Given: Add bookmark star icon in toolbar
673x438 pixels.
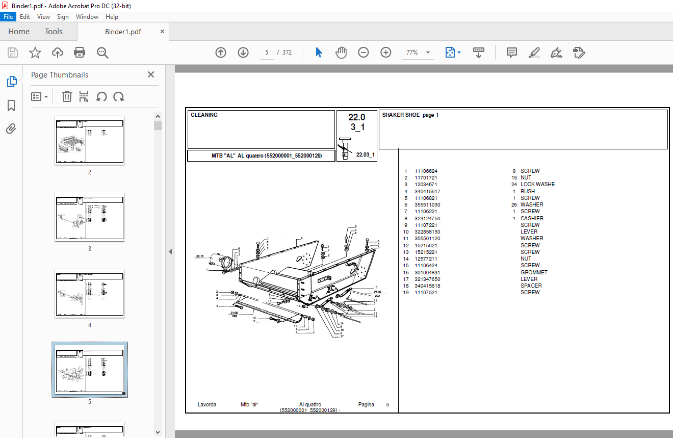Looking at the screenshot, I should coord(35,53).
